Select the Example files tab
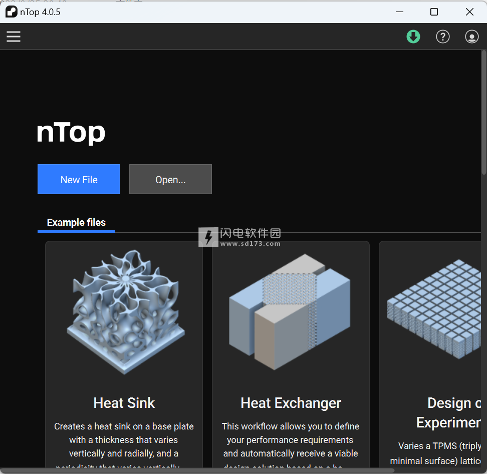Viewport: 487px width, 474px height. [76, 223]
